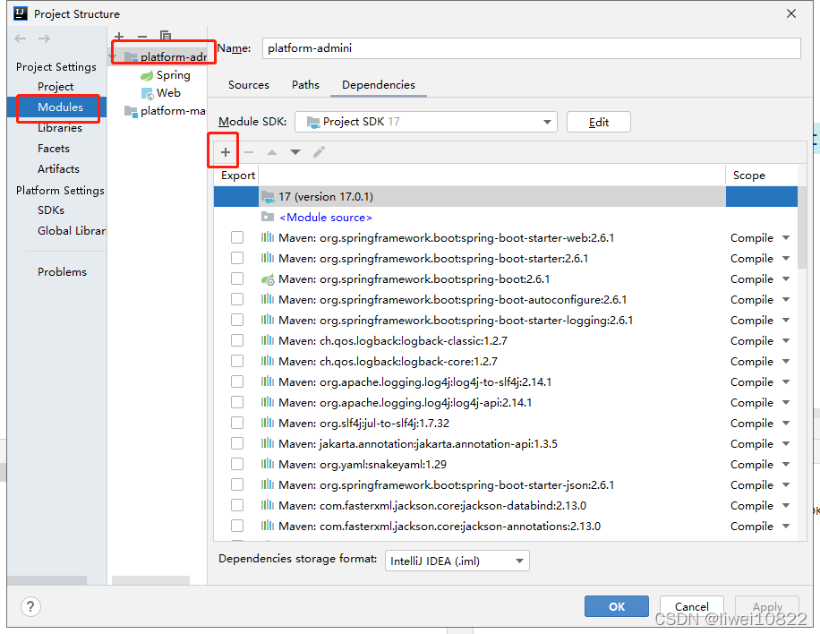Open the Artifacts settings section
Screen dimensions: 820x634
pos(58,169)
